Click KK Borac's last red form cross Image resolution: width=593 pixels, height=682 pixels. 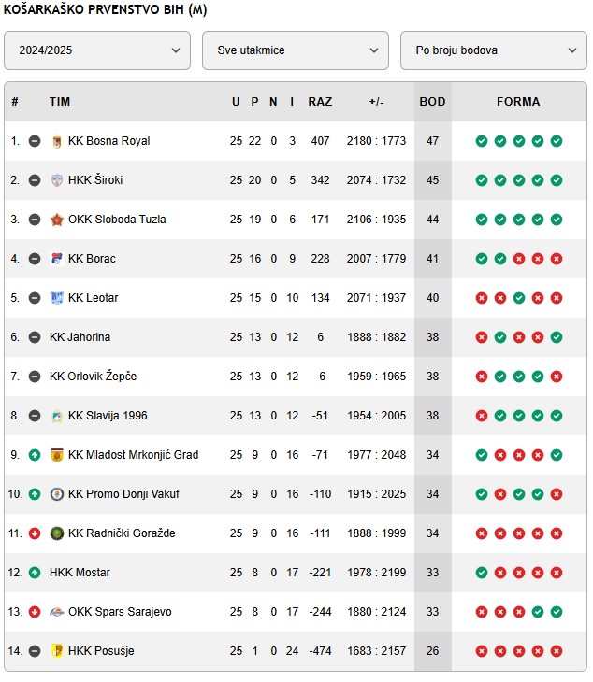[557, 259]
